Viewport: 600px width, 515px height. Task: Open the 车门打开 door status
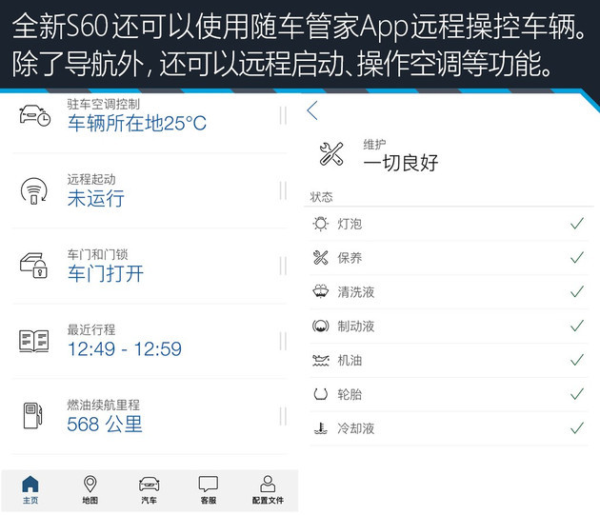(x=106, y=273)
